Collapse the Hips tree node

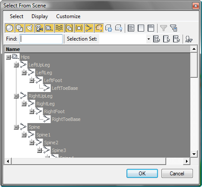point(8,57)
